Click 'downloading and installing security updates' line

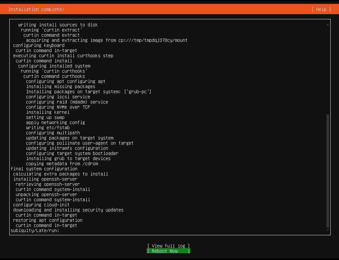pyautogui.click(x=68, y=210)
